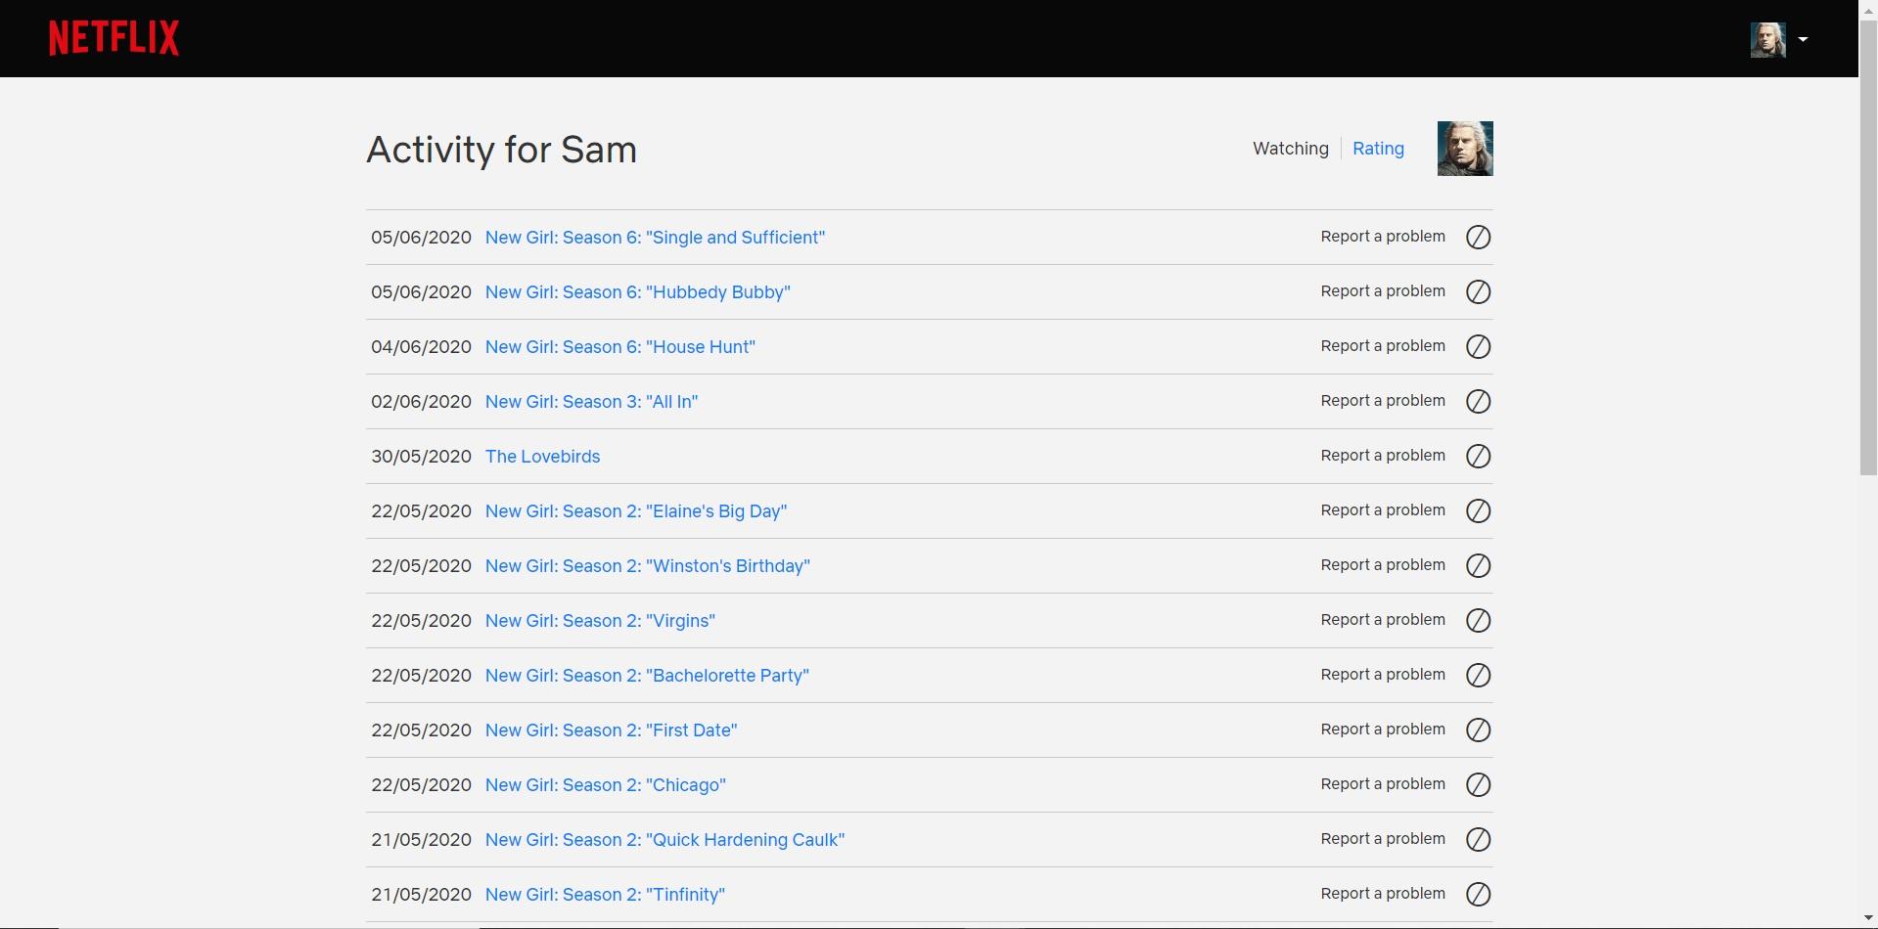Report a problem for "Chicago"

click(x=1383, y=784)
